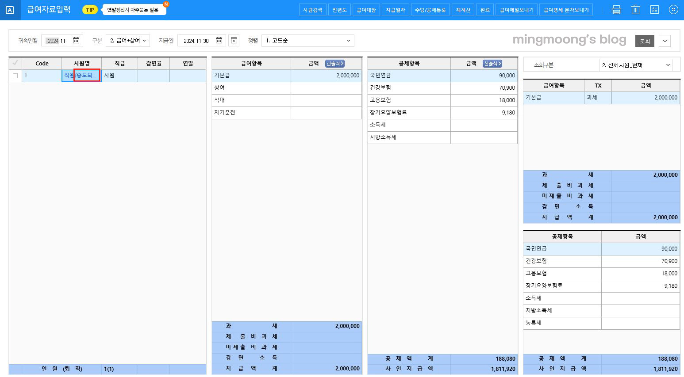This screenshot has width=684, height=377.
Task: Click 기본급 row label in 급여항목 table
Action: (x=251, y=76)
